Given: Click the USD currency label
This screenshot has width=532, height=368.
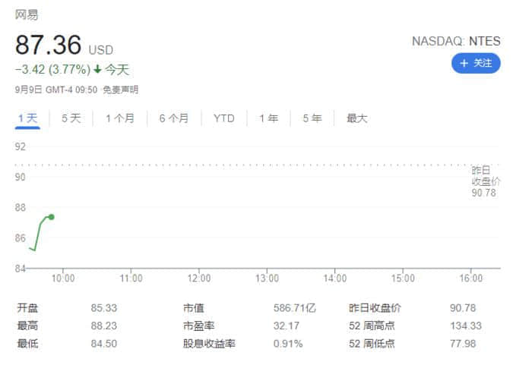Looking at the screenshot, I should (101, 50).
